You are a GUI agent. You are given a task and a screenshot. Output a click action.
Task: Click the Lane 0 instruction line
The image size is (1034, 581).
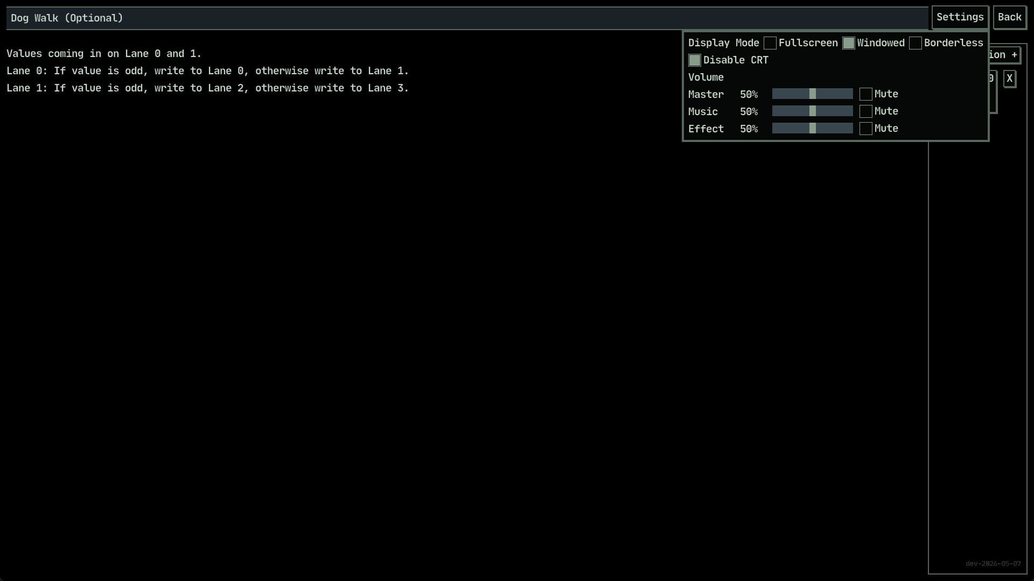click(x=208, y=71)
